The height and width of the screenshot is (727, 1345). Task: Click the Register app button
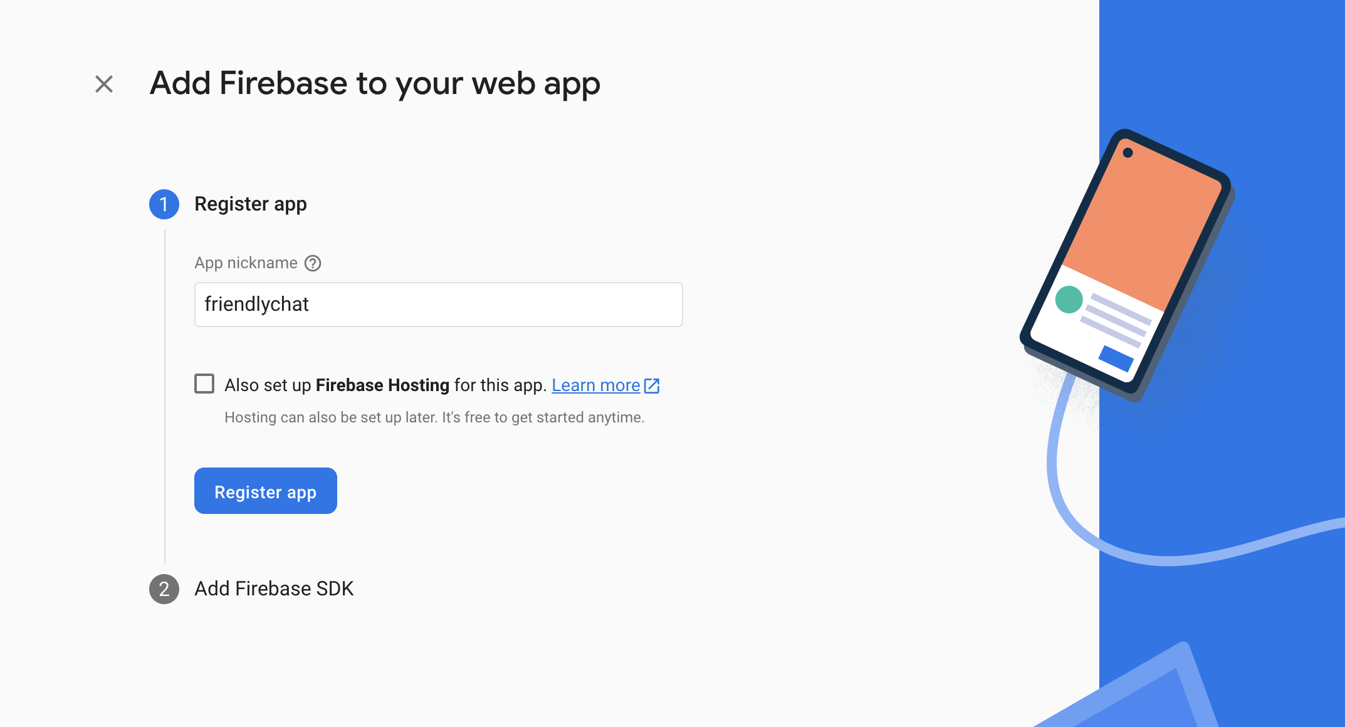(x=266, y=491)
